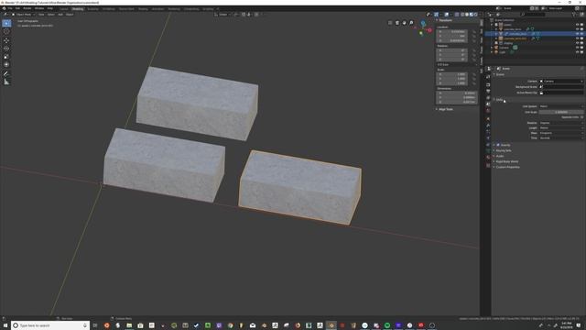Select the Camera row in outliner
586x330 pixels.
tap(535, 48)
